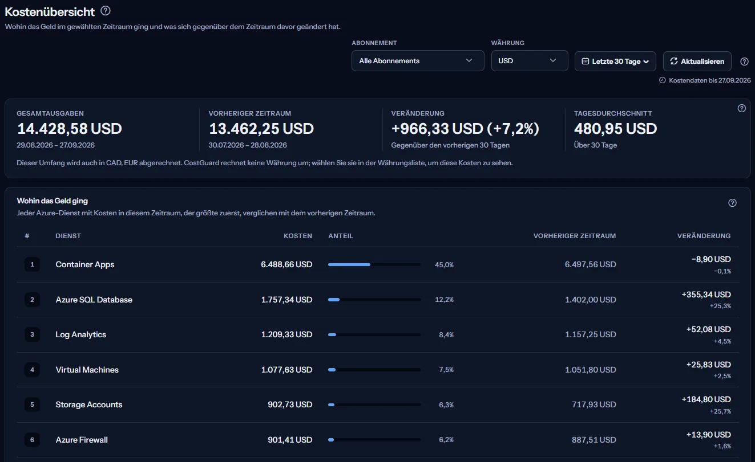Image resolution: width=755 pixels, height=462 pixels.
Task: Select the 'Azure SQL Database' service name
Action: coord(94,300)
